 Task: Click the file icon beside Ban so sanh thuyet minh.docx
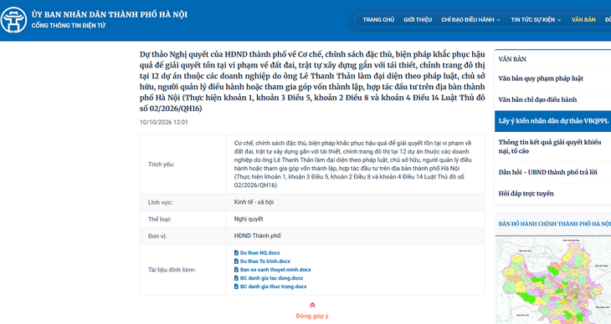coord(236,270)
